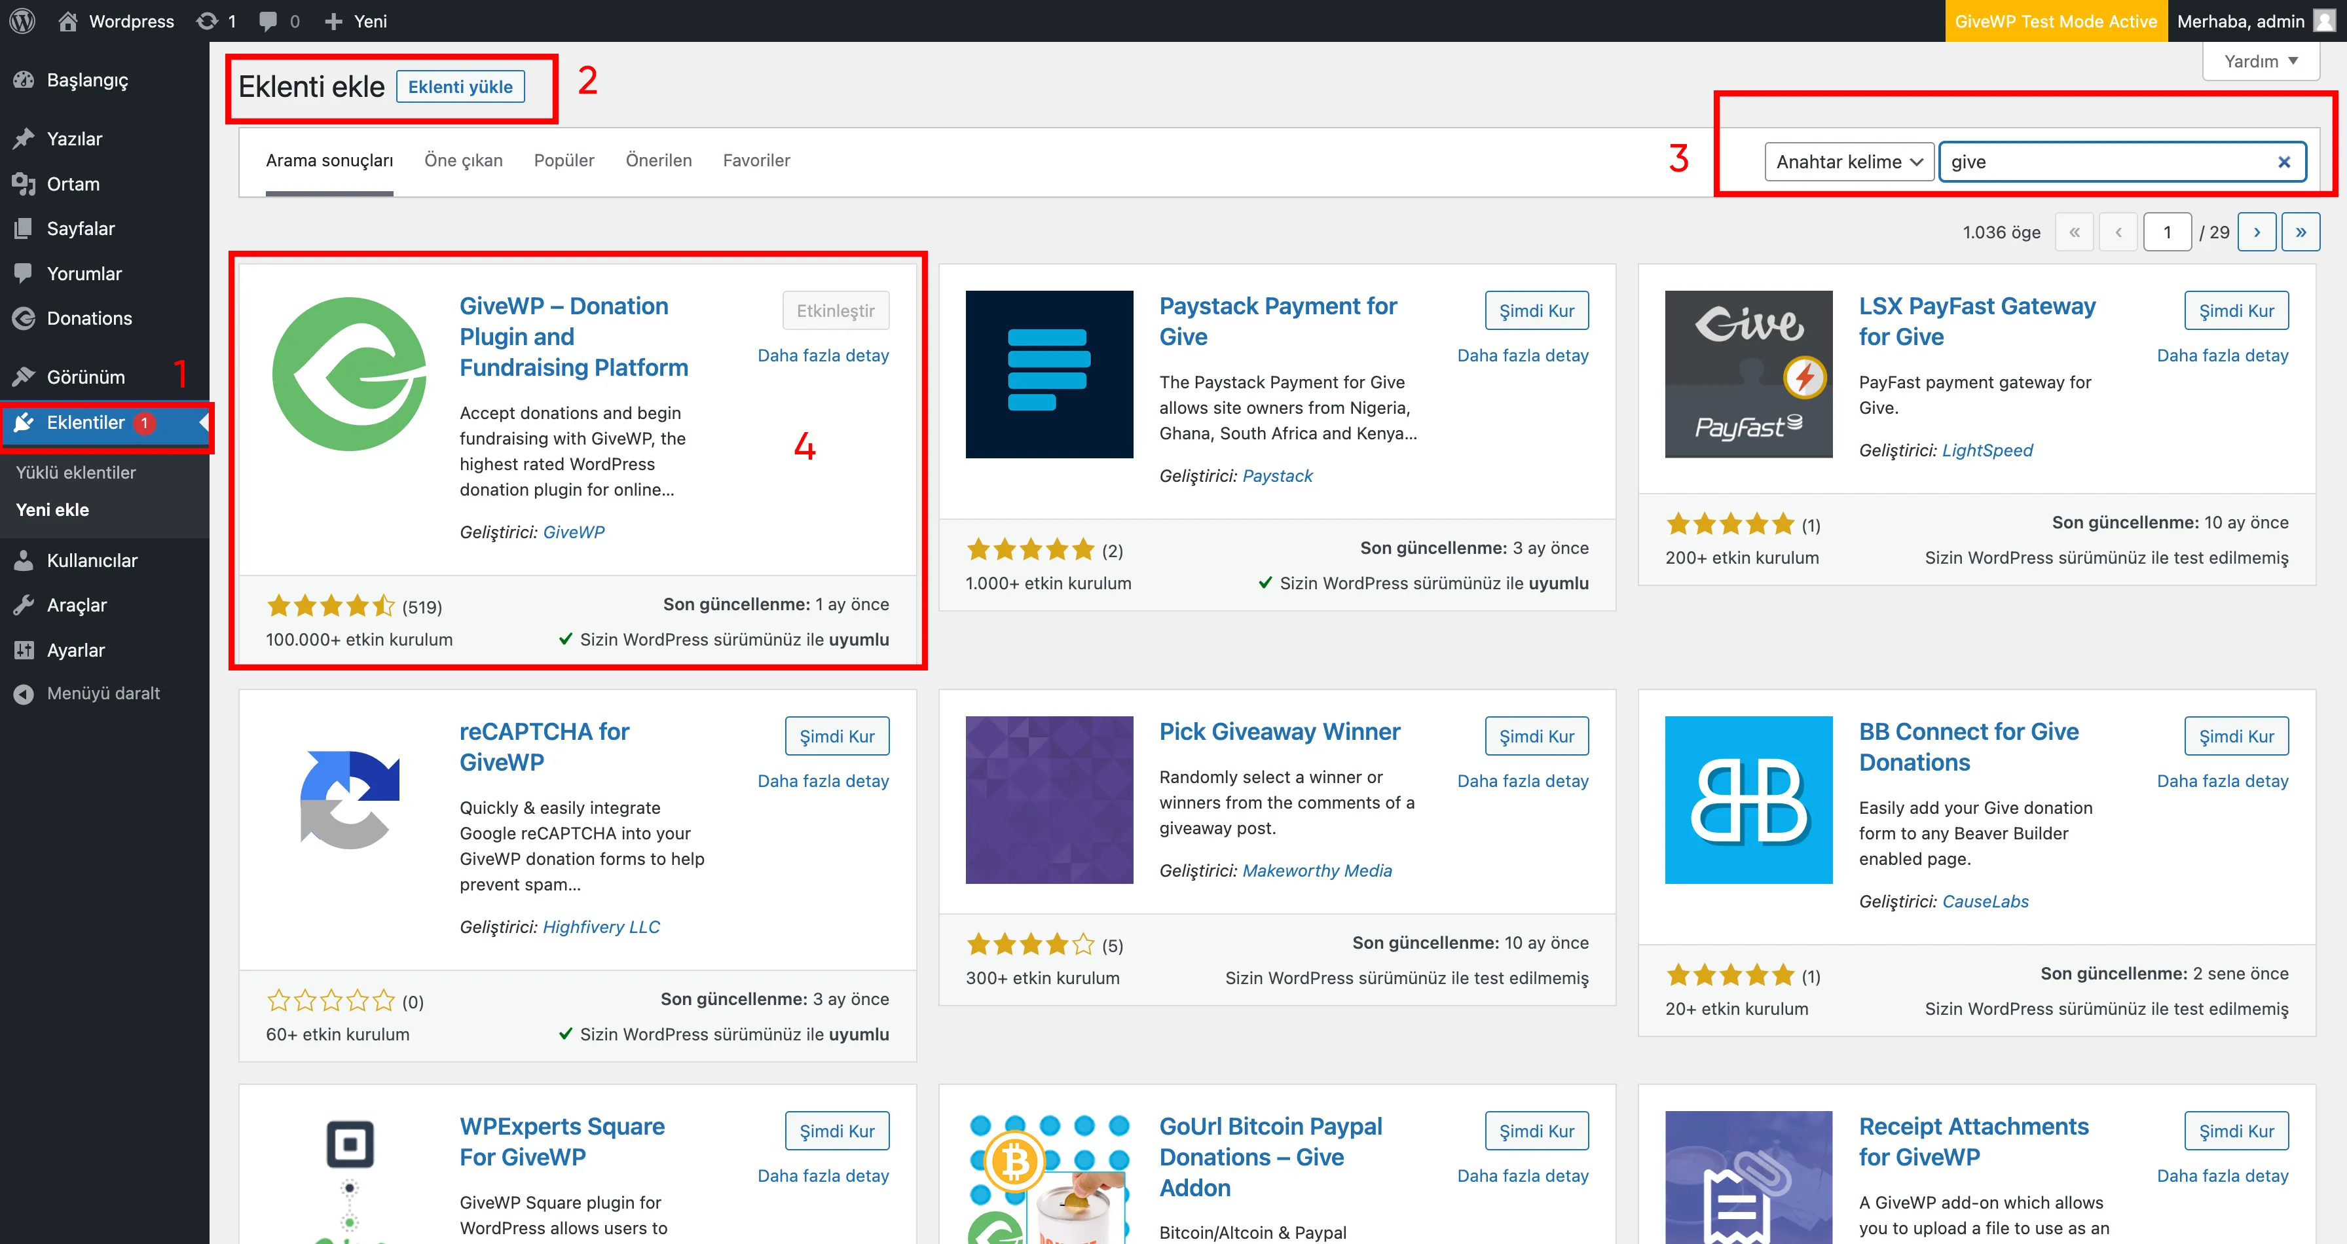Click the Ortam media icon in sidebar
Viewport: 2347px width, 1244px height.
pyautogui.click(x=25, y=184)
